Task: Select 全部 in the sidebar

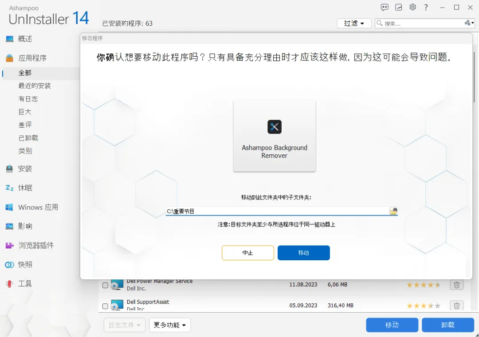Action: click(x=25, y=73)
